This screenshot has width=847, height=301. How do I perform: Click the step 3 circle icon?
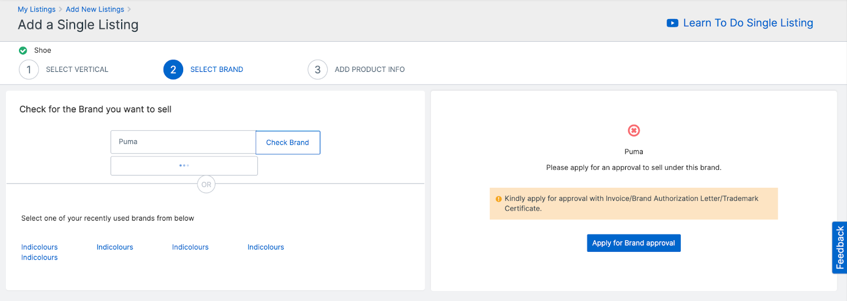tap(318, 70)
